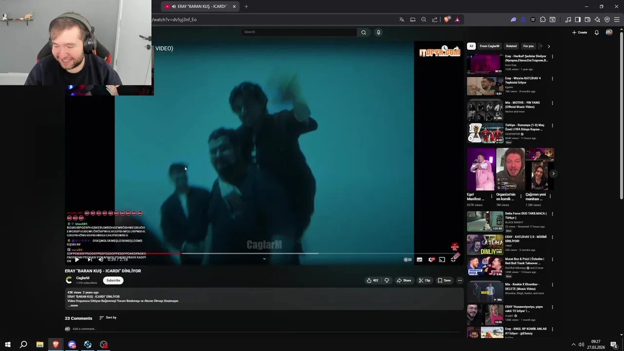Screen dimensions: 624x351
Task: Open the page translate icon in address bar
Action: [x=402, y=19]
